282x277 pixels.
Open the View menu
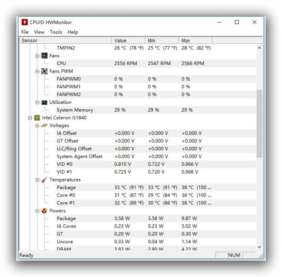click(x=39, y=32)
